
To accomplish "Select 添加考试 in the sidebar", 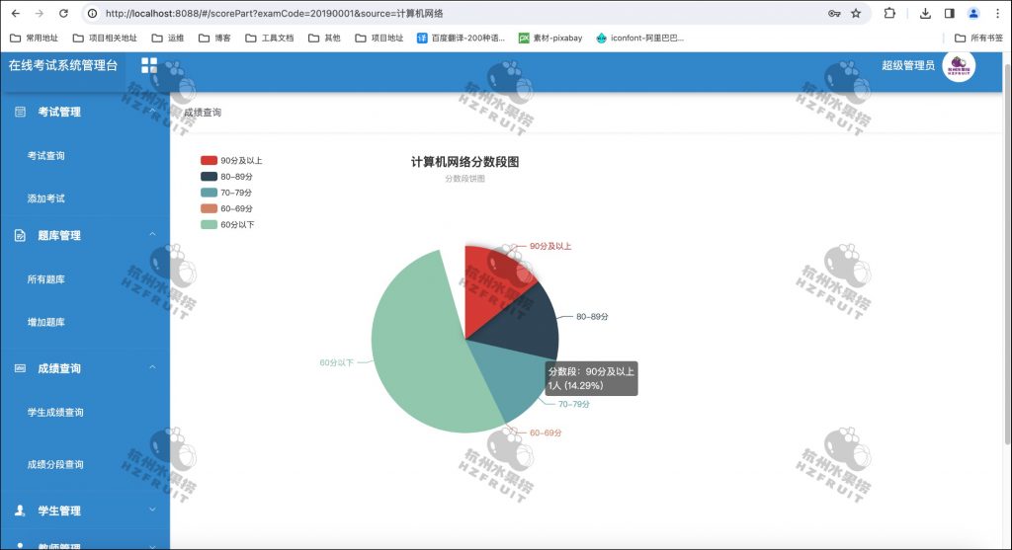I will (x=45, y=197).
